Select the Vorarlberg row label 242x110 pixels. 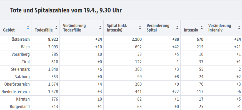point(21,54)
